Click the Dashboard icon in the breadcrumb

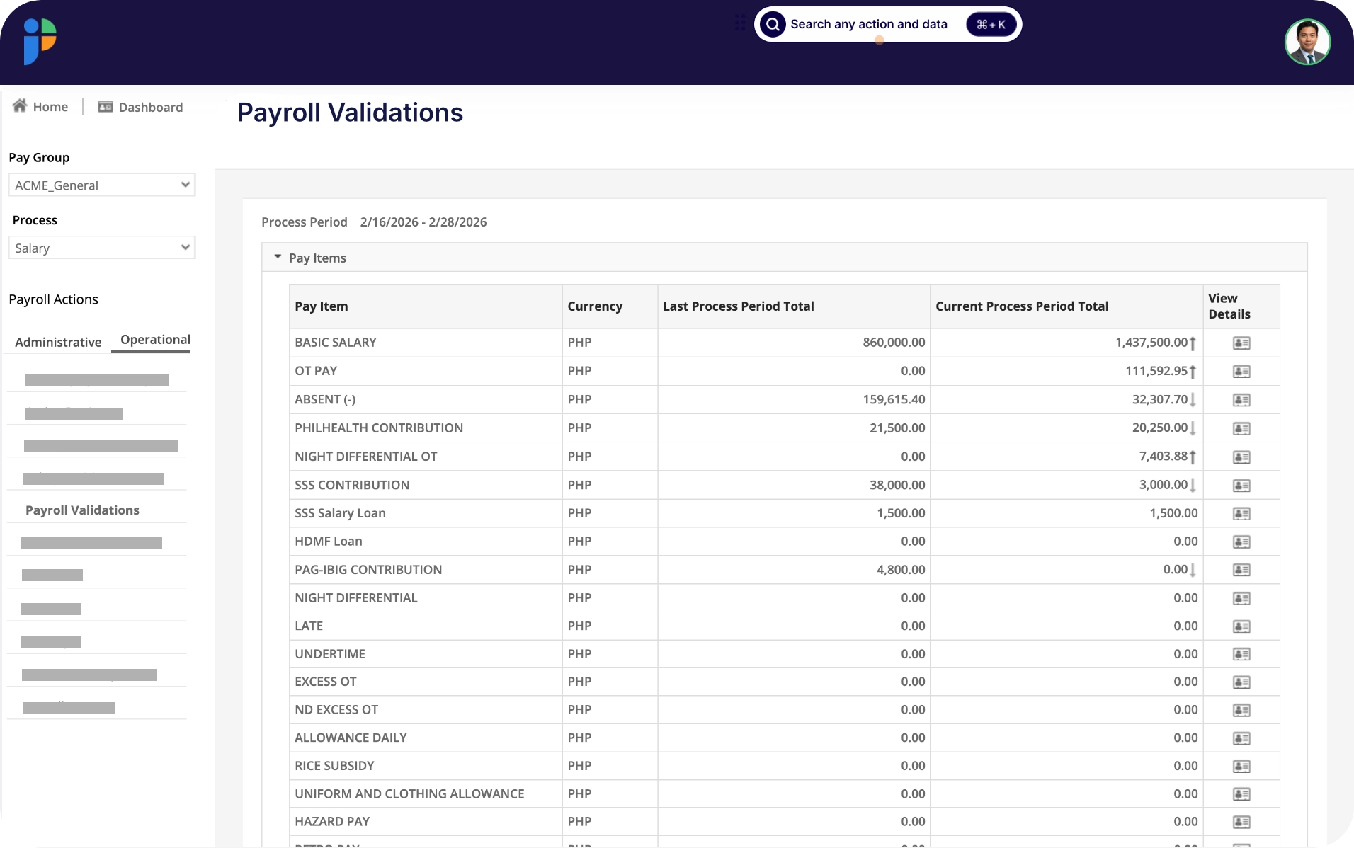(x=104, y=106)
